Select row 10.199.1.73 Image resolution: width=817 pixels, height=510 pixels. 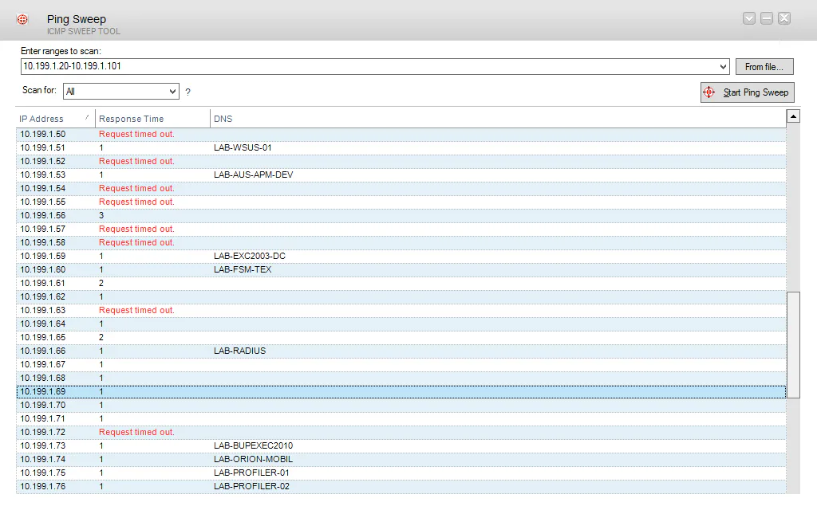(401, 445)
